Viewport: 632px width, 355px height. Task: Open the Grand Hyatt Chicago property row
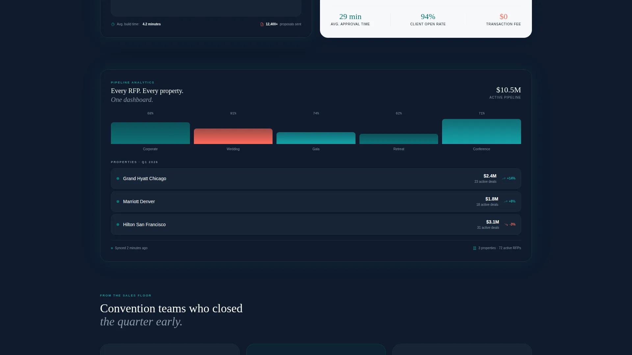tap(316, 178)
